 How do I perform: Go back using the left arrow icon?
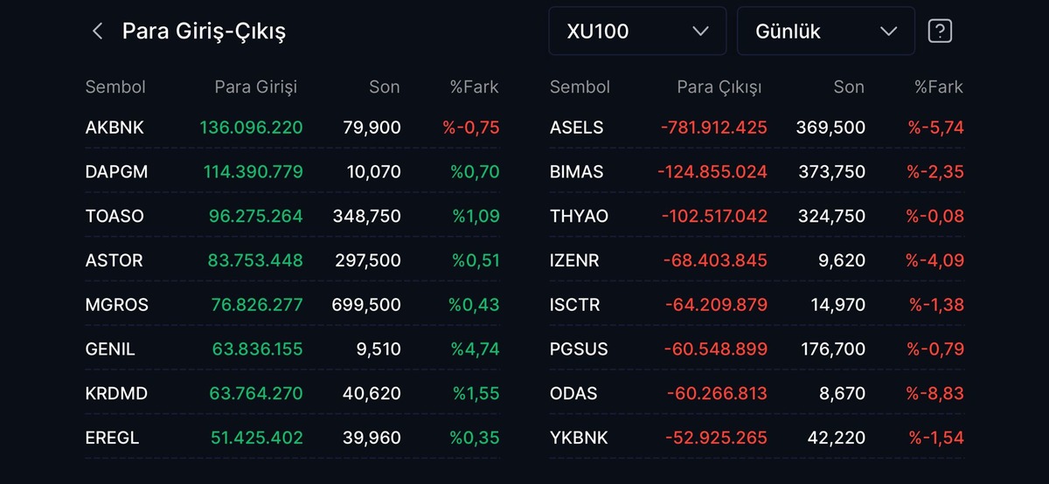click(97, 31)
